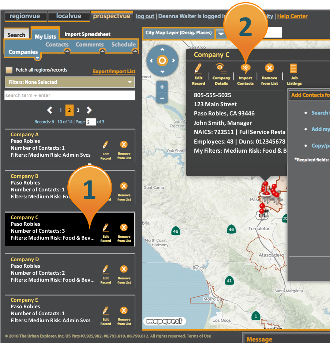Zoom out on the map
Screen dimensions: 330x343
[x=162, y=98]
